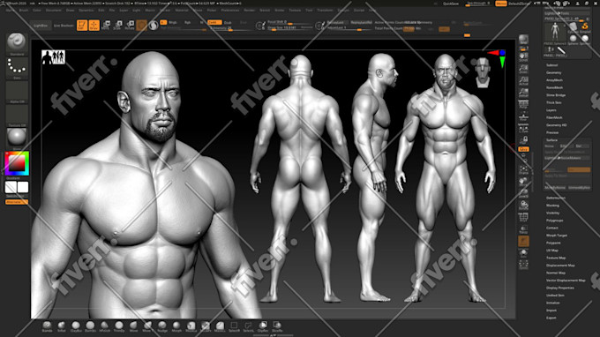Click the LightBox button
The width and height of the screenshot is (600, 337).
41,26
